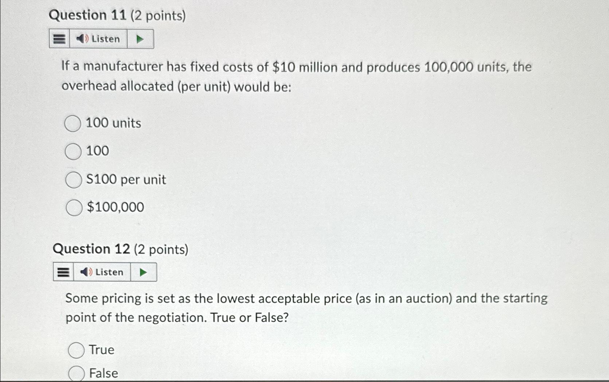Select the '100 units' answer option
This screenshot has width=609, height=382.
click(74, 123)
